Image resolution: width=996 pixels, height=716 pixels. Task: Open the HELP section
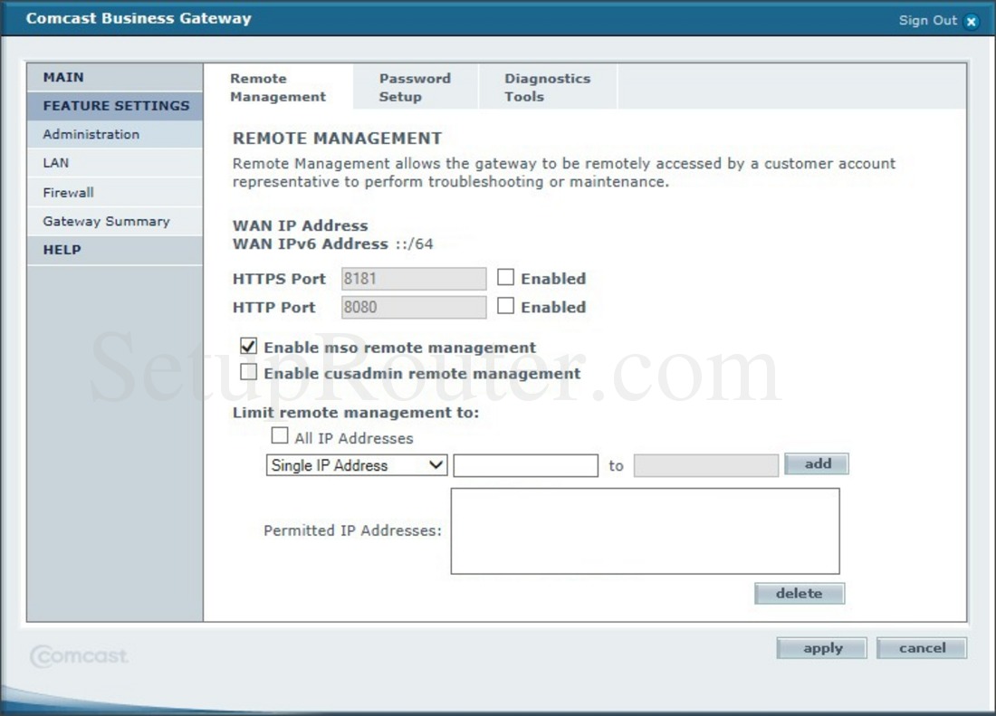coord(61,249)
